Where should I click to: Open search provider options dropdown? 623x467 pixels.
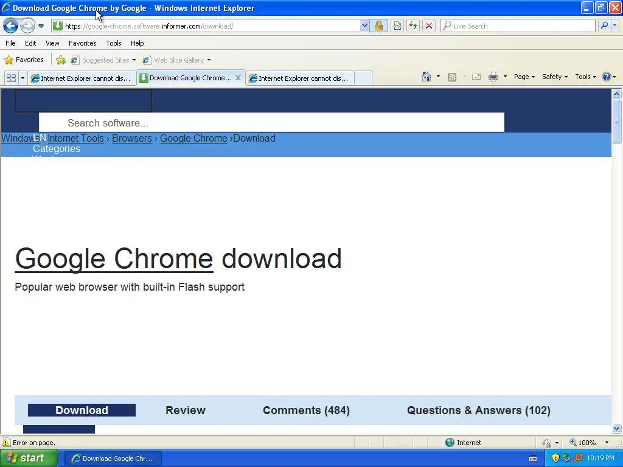tap(614, 26)
